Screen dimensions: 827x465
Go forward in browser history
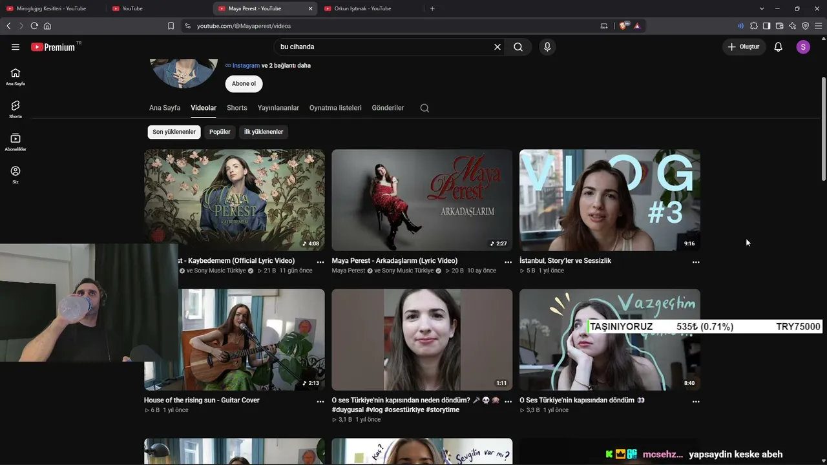tap(21, 26)
